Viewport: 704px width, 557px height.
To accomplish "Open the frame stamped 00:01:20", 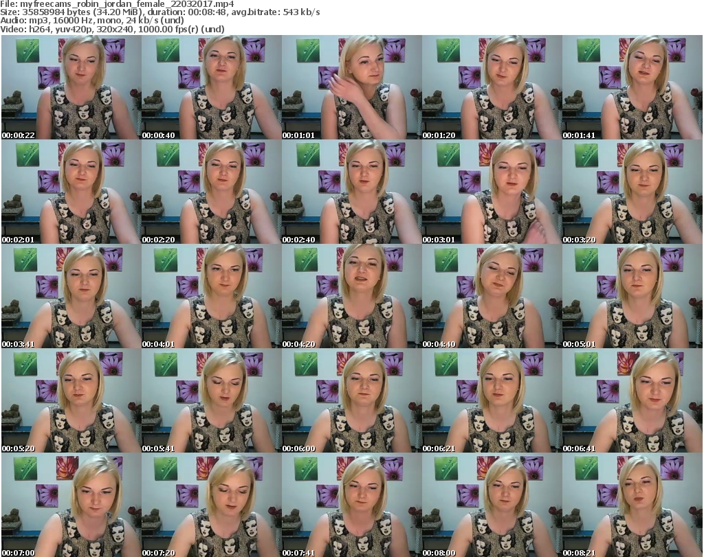I will [x=492, y=87].
